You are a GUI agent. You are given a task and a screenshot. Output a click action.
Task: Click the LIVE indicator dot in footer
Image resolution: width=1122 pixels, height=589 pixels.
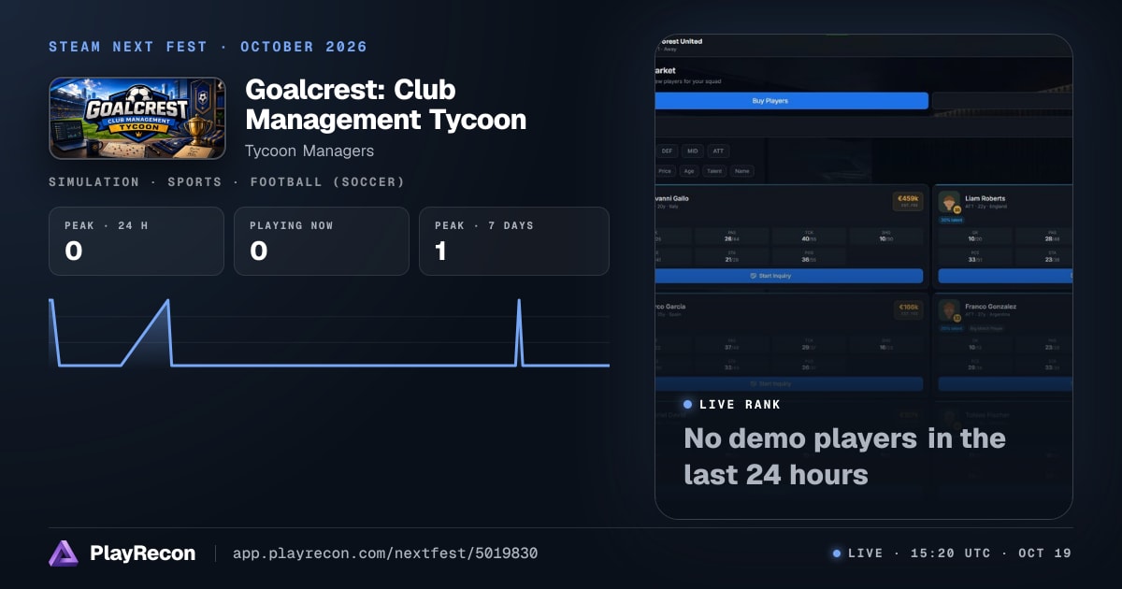tap(837, 553)
